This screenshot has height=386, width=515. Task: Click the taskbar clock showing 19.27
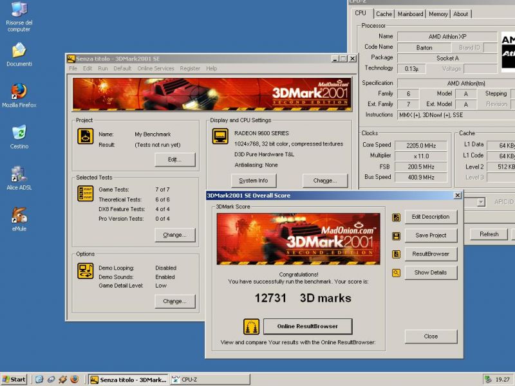tap(503, 380)
